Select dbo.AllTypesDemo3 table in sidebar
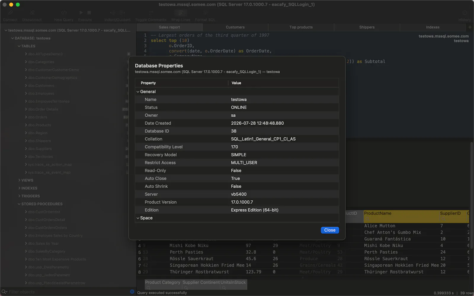Viewport: 474px width, 296px height. click(x=45, y=54)
